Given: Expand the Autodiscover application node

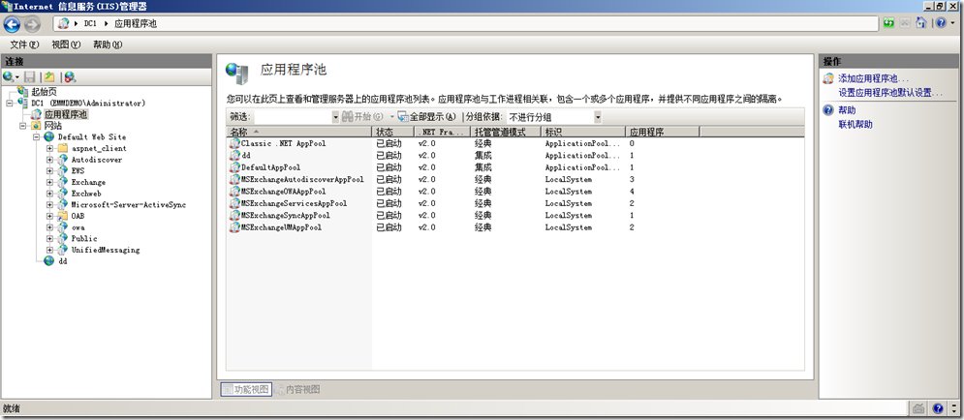Looking at the screenshot, I should coord(49,160).
